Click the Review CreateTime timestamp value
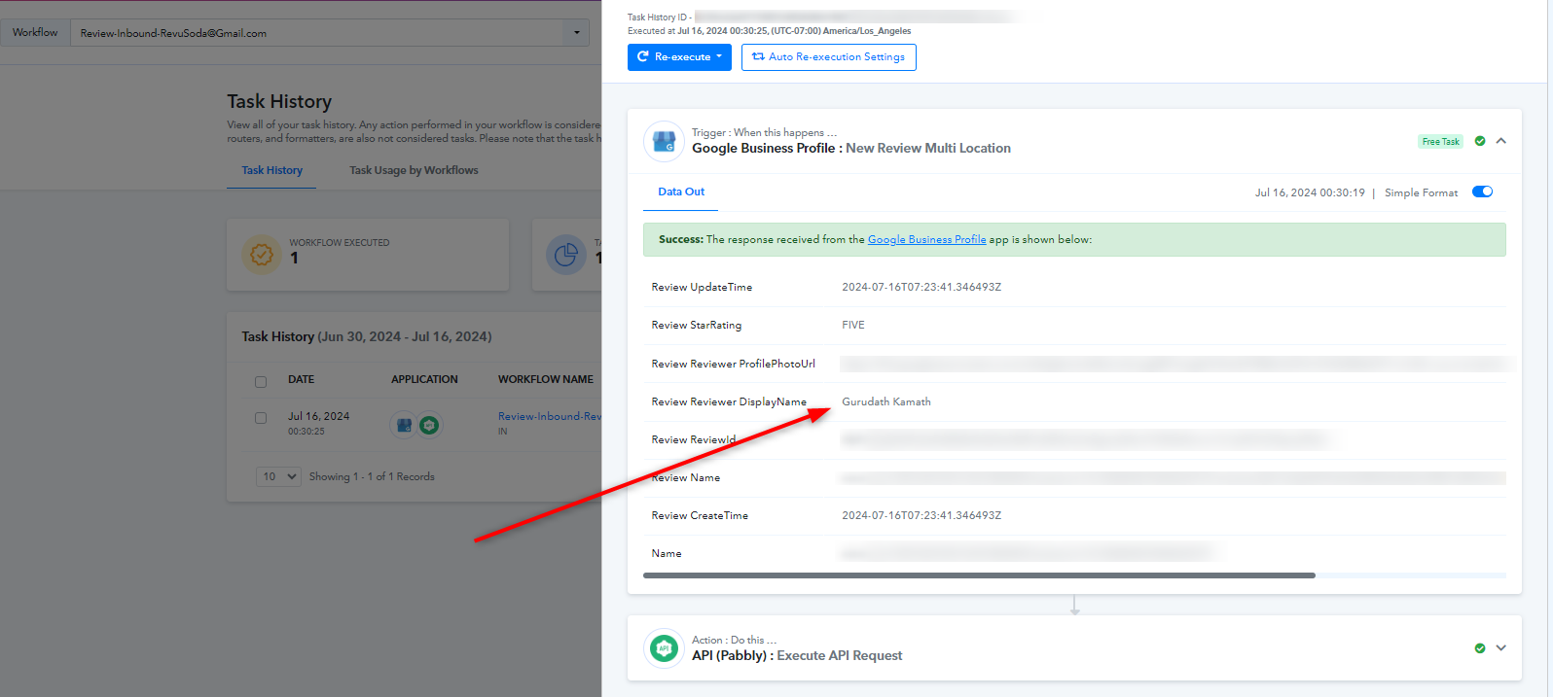 tap(921, 515)
